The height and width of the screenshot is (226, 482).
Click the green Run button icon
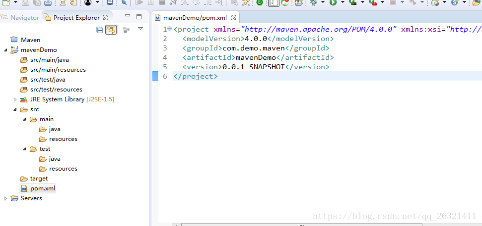pos(333,2)
